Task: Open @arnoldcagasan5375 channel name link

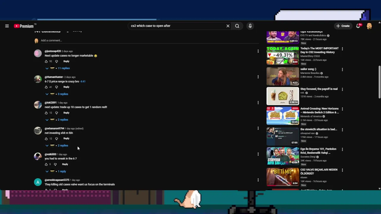Action: (57, 180)
